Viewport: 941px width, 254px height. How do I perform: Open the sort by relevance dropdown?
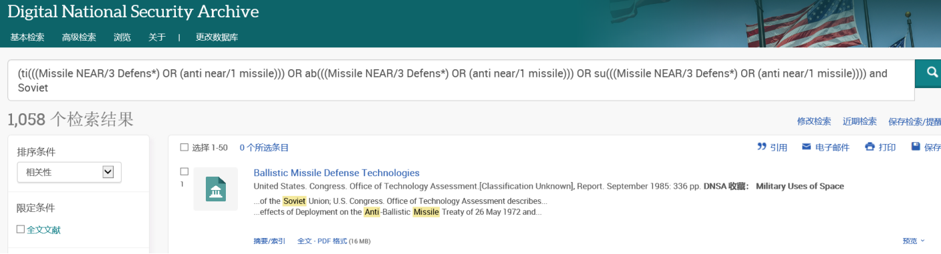pyautogui.click(x=70, y=172)
